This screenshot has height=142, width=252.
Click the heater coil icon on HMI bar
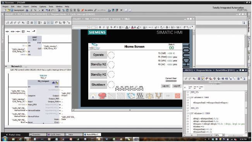[140, 96]
